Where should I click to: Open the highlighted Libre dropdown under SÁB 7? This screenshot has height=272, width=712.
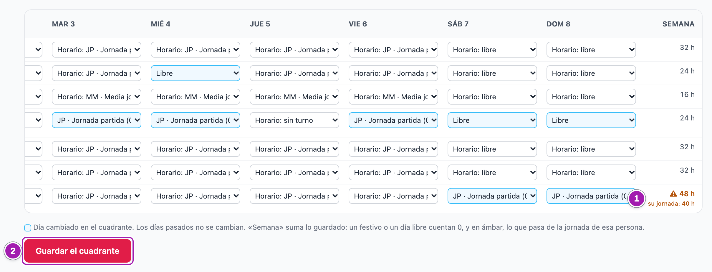click(x=492, y=120)
